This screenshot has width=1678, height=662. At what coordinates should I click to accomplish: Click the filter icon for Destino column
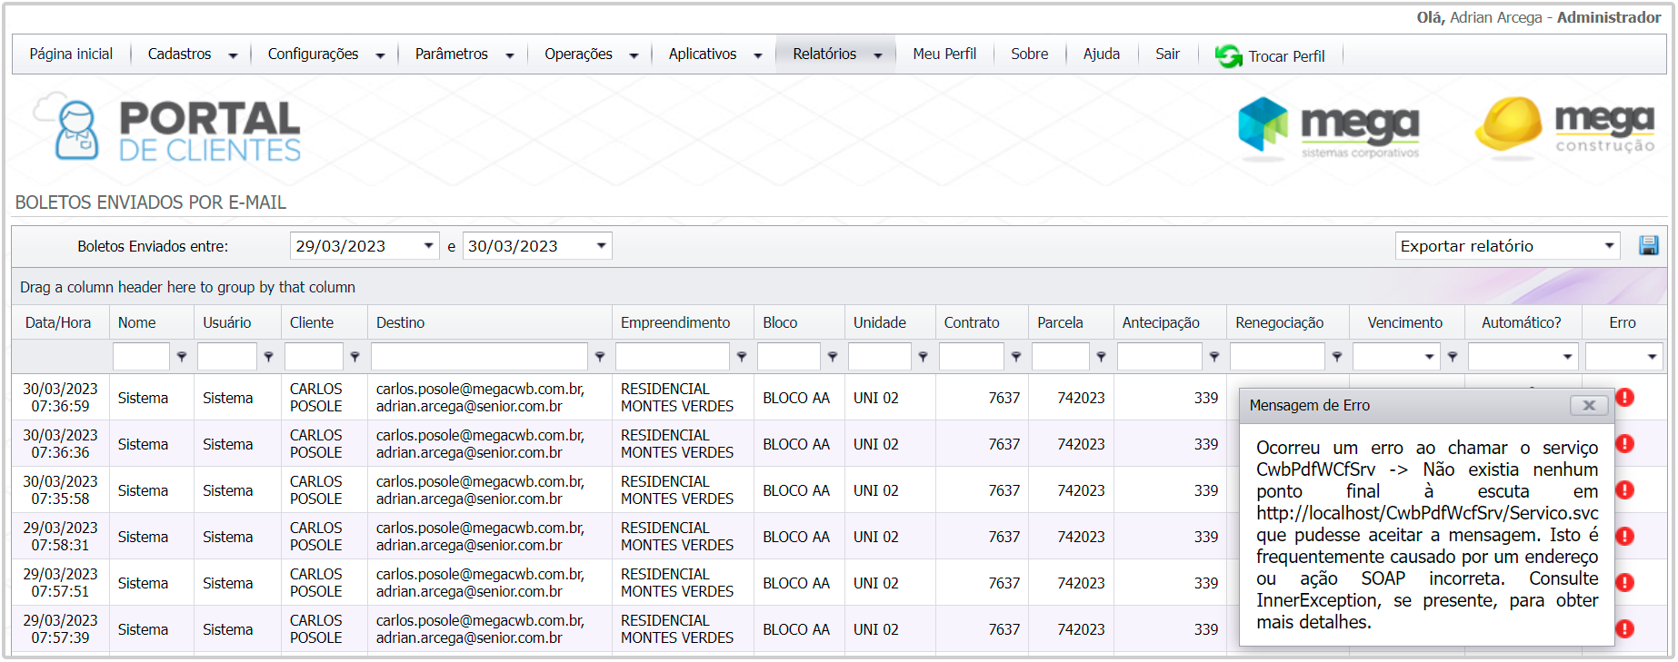click(600, 357)
